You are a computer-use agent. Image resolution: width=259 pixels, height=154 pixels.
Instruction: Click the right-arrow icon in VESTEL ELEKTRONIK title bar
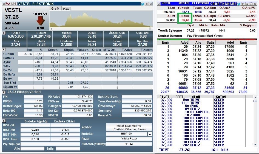(x=12, y=4)
